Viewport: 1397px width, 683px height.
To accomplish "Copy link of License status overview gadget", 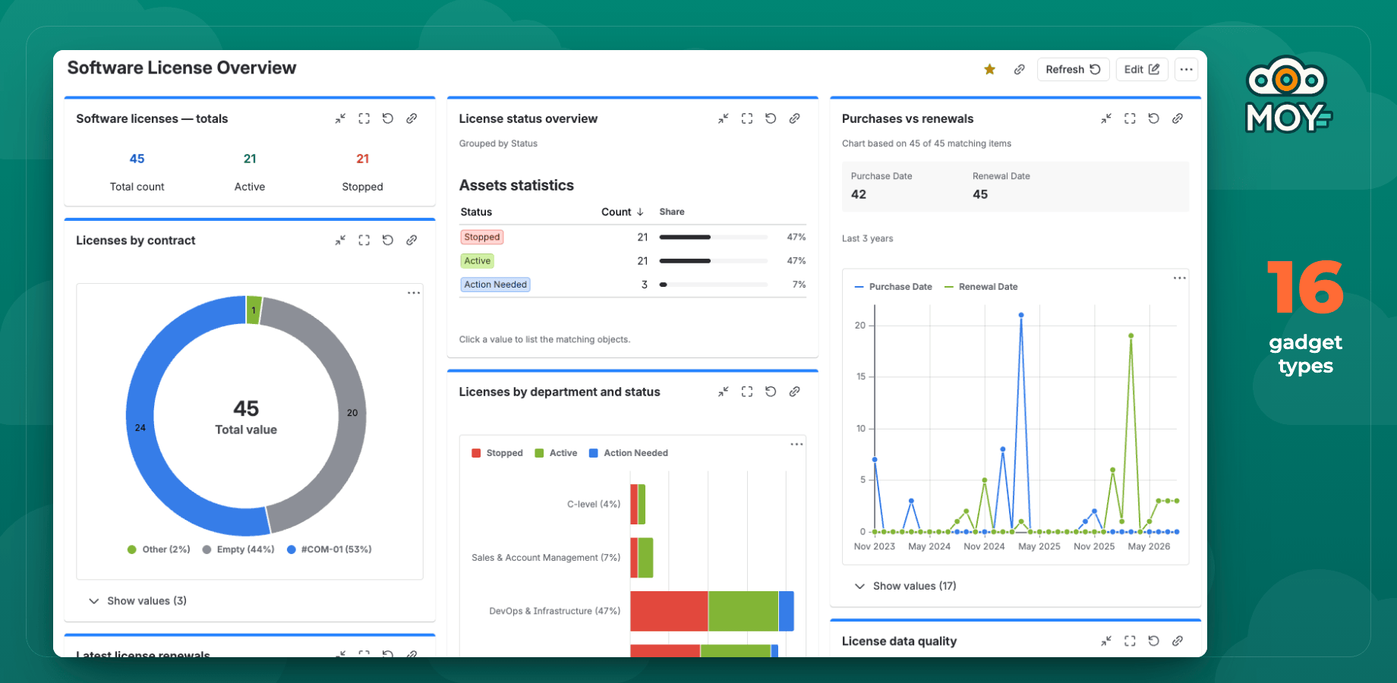I will click(x=794, y=118).
